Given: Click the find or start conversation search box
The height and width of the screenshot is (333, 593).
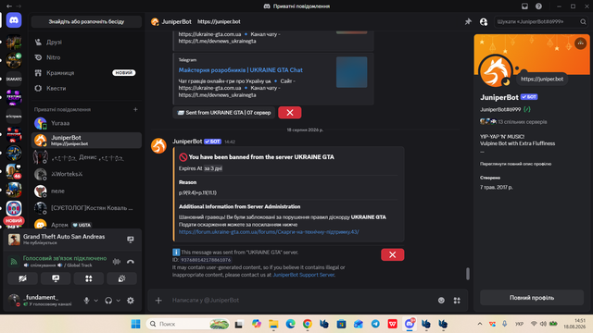Looking at the screenshot, I should tap(86, 21).
